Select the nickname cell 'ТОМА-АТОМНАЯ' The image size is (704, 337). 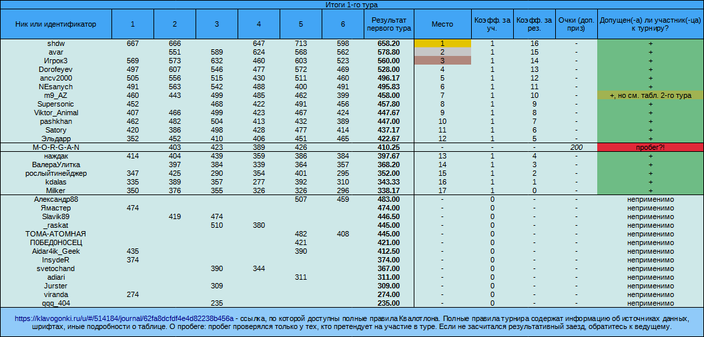55,234
